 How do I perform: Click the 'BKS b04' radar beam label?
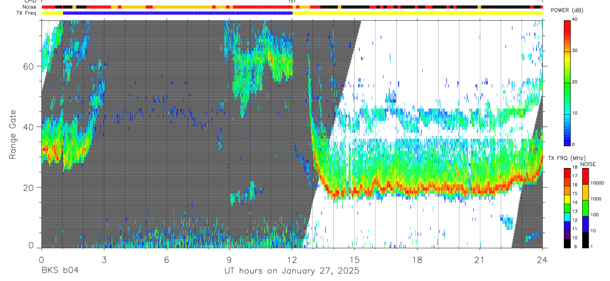(60, 271)
